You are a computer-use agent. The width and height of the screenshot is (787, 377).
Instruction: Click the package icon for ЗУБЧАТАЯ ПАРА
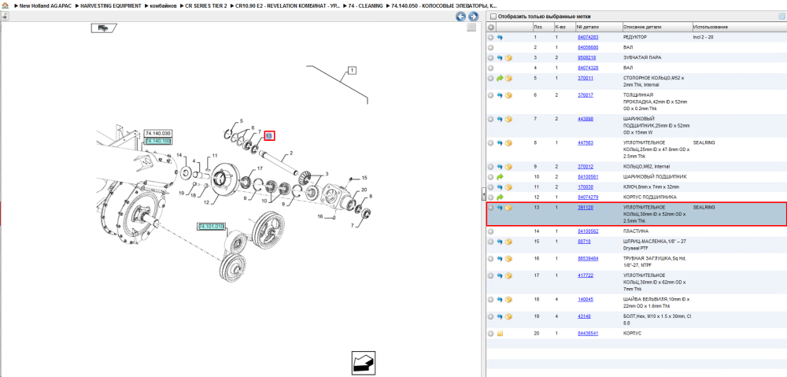pyautogui.click(x=508, y=57)
